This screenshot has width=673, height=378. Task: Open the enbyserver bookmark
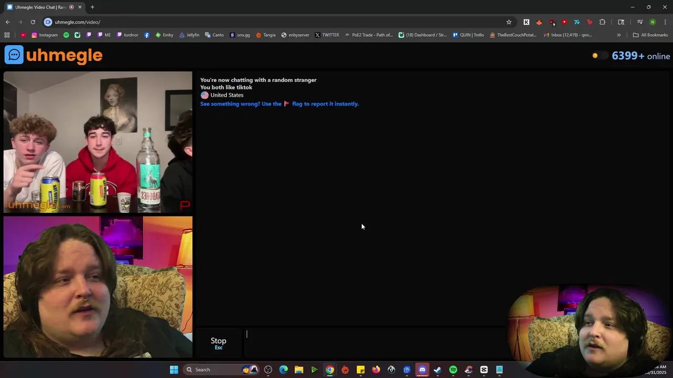click(295, 35)
